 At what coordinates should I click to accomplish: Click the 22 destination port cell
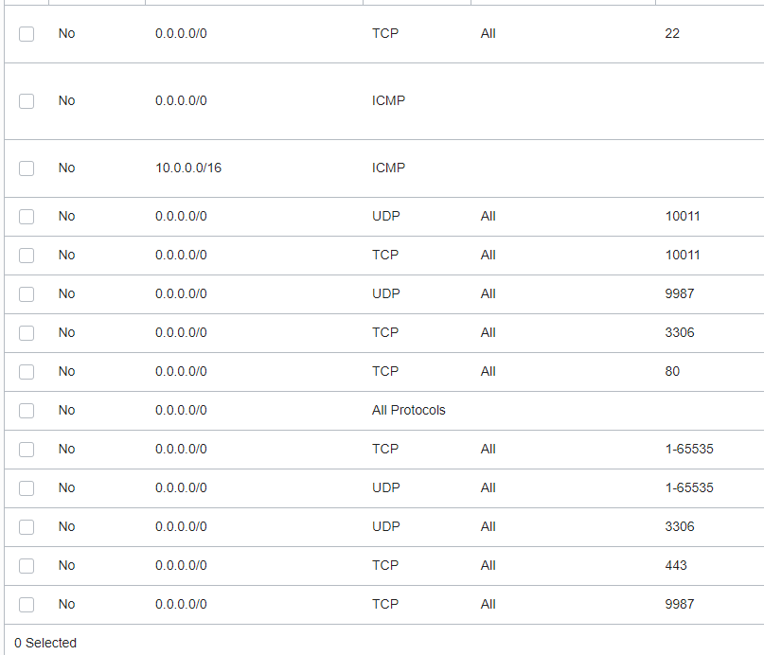point(672,33)
